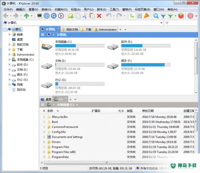Image resolution: width=200 pixels, height=173 pixels.
Task: Open the 收藏夹(O) menu
Action: coord(61,9)
